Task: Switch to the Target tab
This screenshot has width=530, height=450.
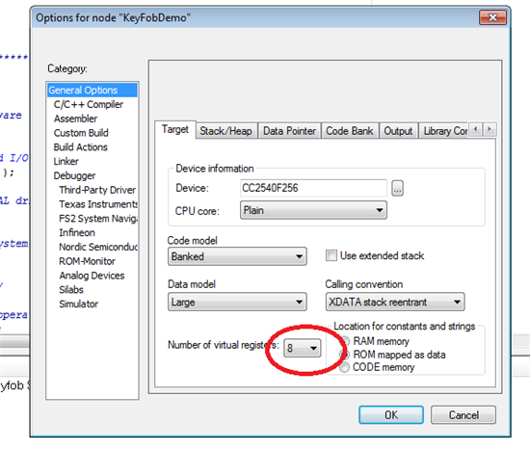Action: click(x=175, y=129)
